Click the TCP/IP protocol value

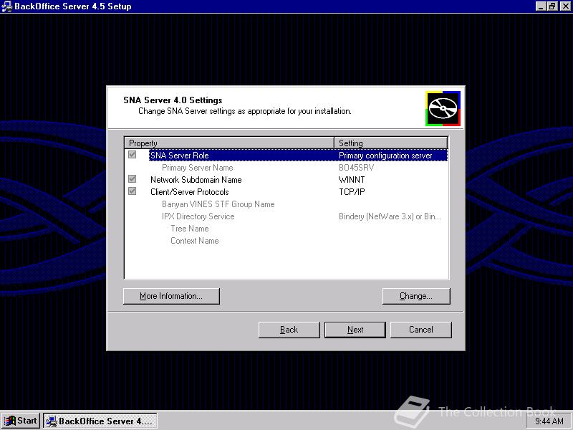tap(352, 192)
